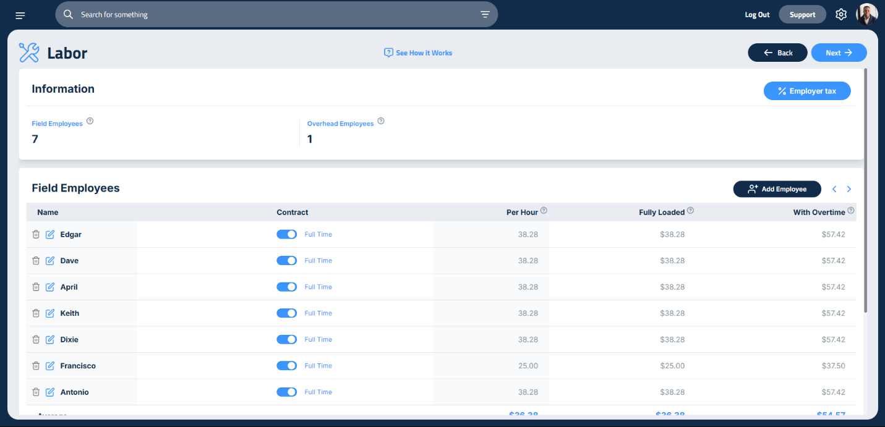Go to next Field Employees page chevron

(849, 189)
